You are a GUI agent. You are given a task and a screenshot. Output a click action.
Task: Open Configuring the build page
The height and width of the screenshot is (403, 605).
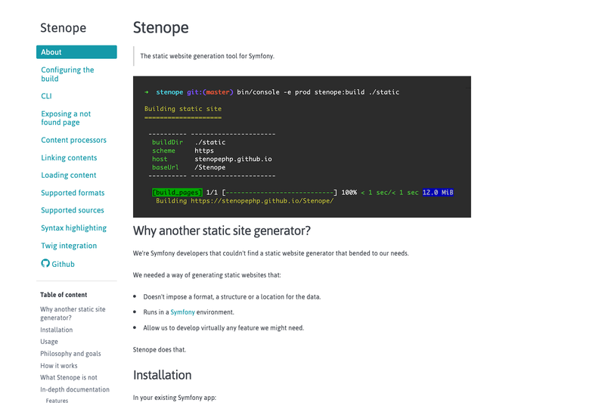click(67, 74)
